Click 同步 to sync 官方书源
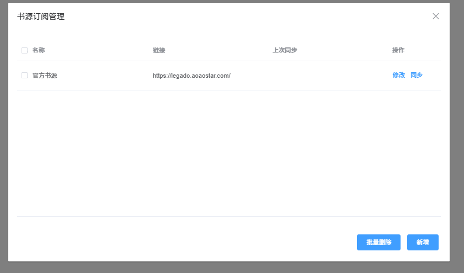464x273 pixels. (x=417, y=75)
